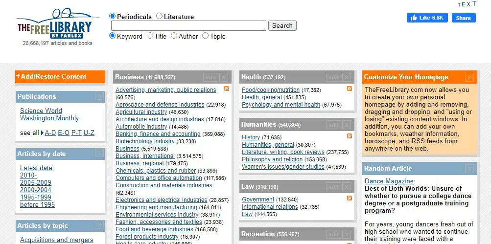Viewport: 491px width, 244px height.
Task: Select the smallest text size T
Action: coord(459,5)
